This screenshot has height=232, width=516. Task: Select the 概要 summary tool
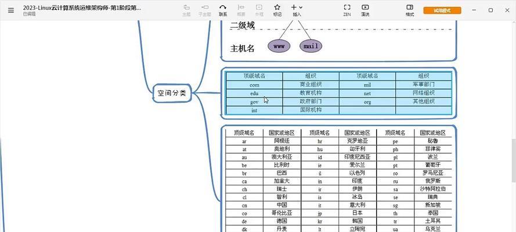[x=241, y=10]
